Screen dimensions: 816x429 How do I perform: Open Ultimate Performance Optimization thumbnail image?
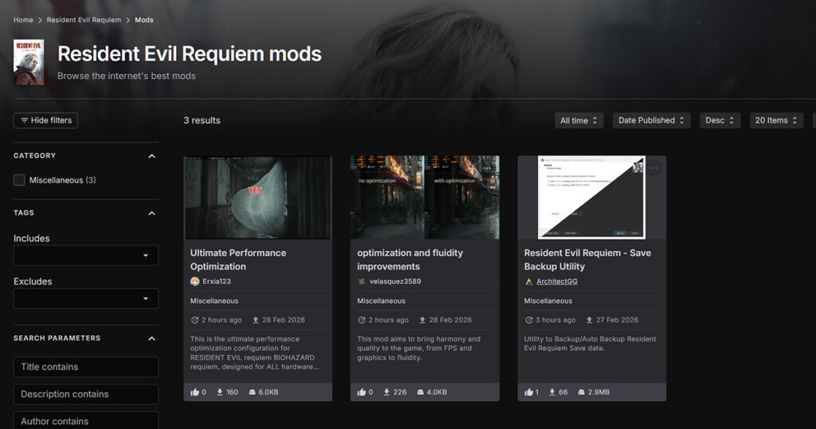click(x=257, y=197)
